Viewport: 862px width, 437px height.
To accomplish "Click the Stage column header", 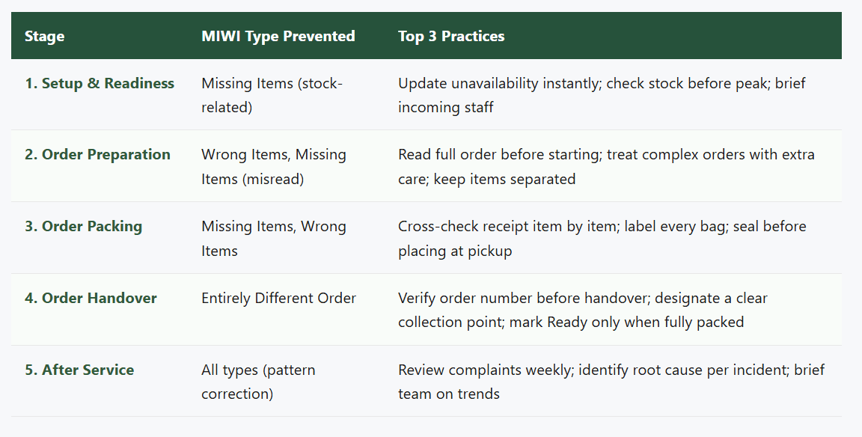I will click(x=45, y=36).
